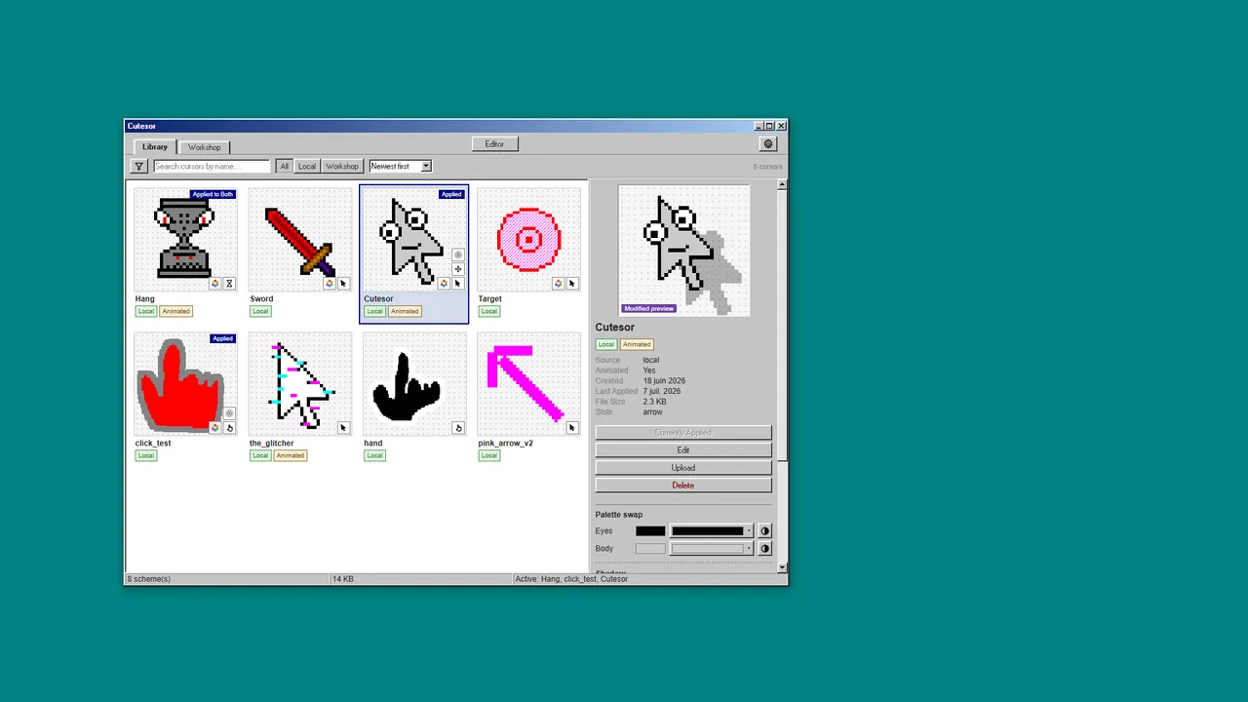1248x702 pixels.
Task: Click the hand slot icon on hand card
Action: [x=458, y=428]
